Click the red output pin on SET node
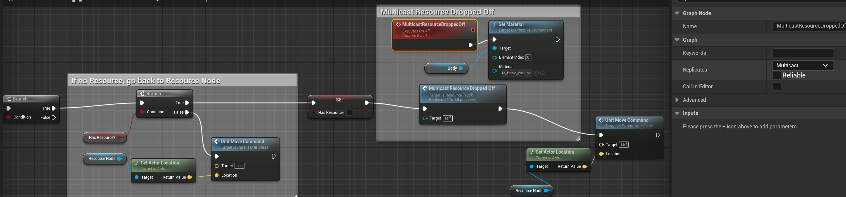The image size is (846, 197). pyautogui.click(x=366, y=112)
